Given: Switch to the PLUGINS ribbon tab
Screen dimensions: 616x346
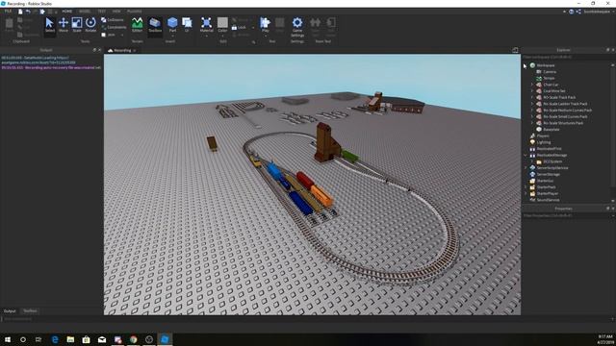Looking at the screenshot, I should coord(135,12).
